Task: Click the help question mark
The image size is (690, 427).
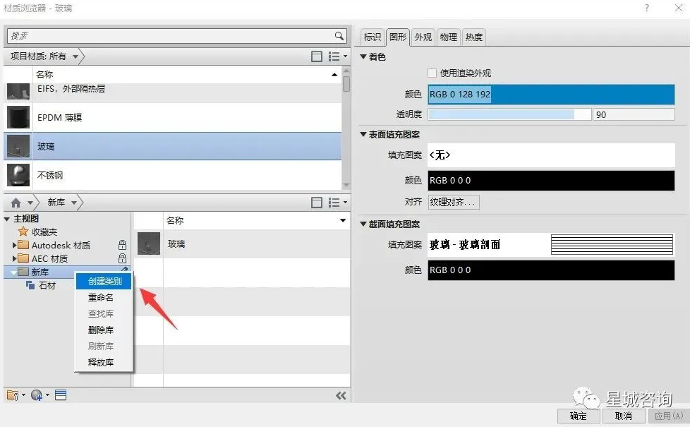Action: click(647, 8)
